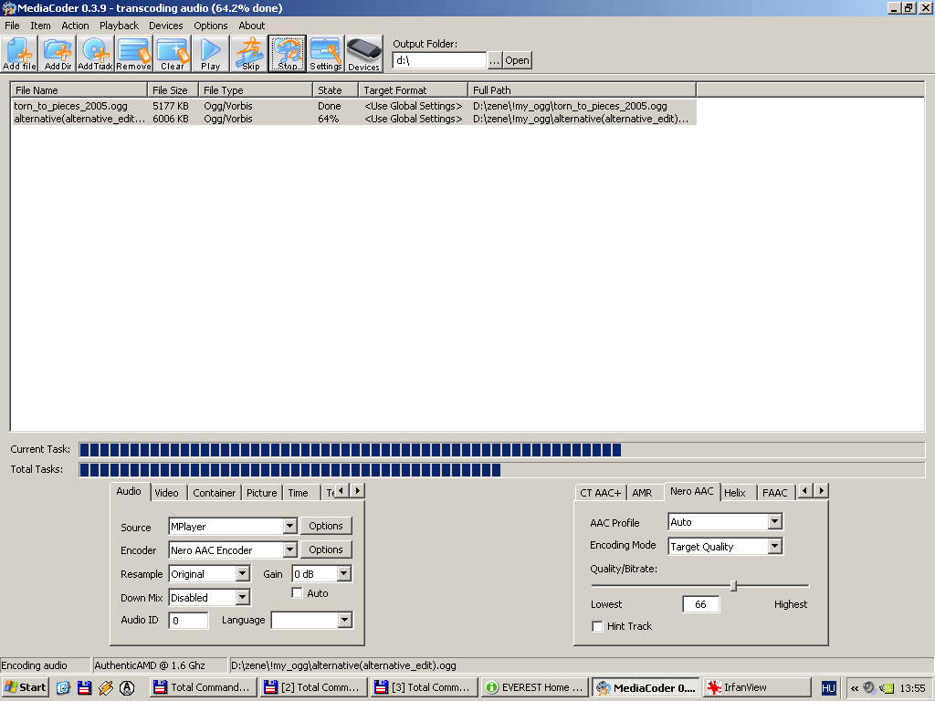Switch to the Container tab
The height and width of the screenshot is (701, 935).
click(x=215, y=493)
